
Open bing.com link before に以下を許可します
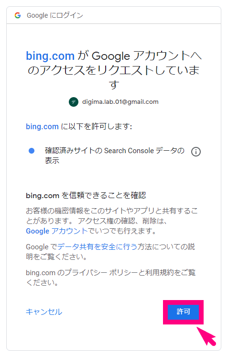tap(42, 126)
